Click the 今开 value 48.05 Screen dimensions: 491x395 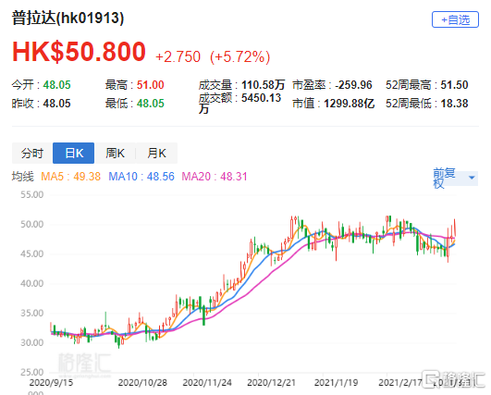pyautogui.click(x=57, y=85)
